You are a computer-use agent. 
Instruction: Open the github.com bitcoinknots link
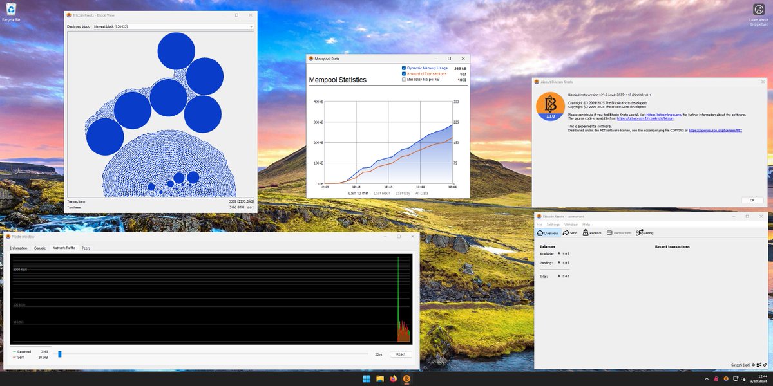[645, 118]
